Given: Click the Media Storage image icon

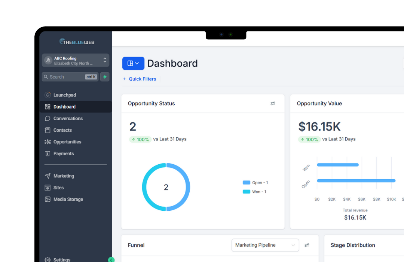Looking at the screenshot, I should 48,199.
